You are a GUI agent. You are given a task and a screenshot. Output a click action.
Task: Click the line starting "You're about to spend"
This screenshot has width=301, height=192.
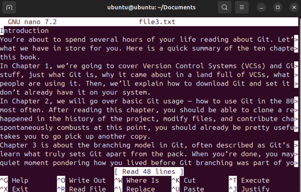pyautogui.click(x=149, y=39)
